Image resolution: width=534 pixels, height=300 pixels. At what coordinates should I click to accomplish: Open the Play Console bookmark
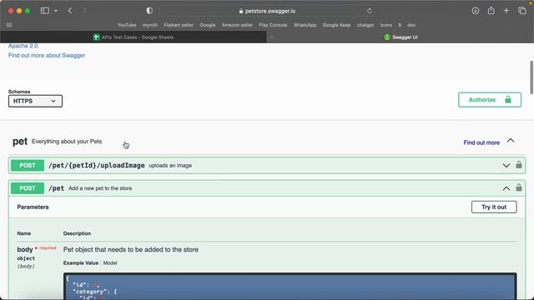pyautogui.click(x=273, y=25)
